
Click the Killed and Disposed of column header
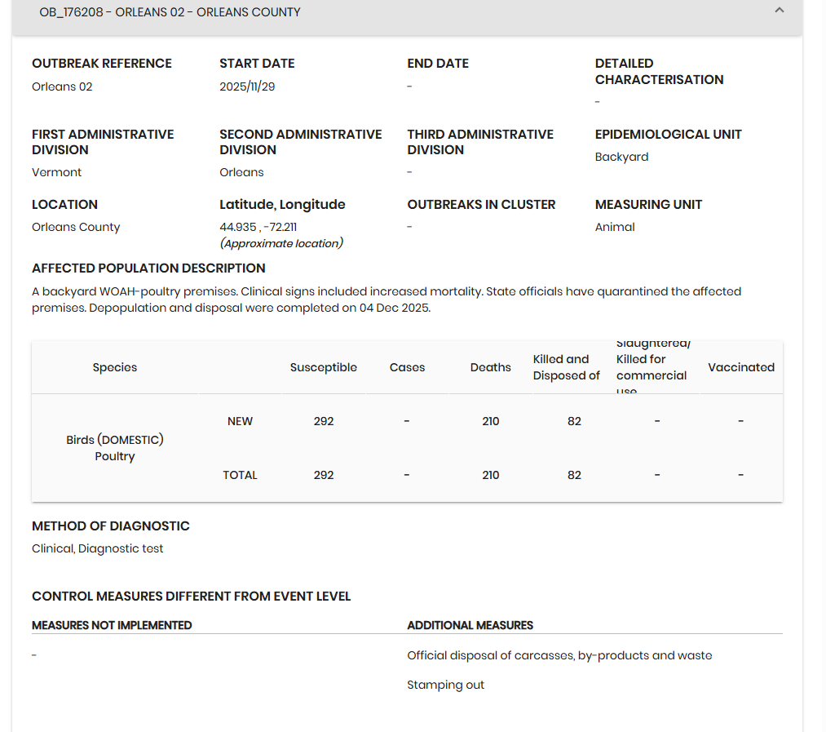566,367
